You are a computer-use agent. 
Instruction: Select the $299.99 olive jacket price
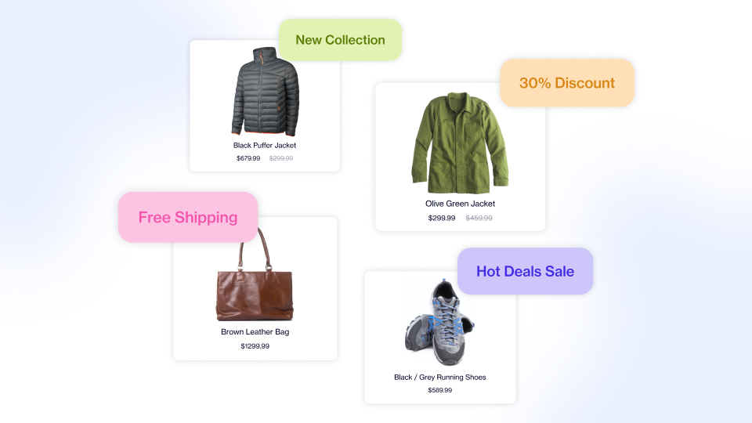442,219
